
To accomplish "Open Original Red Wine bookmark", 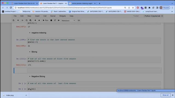I will [x=77, y=11].
